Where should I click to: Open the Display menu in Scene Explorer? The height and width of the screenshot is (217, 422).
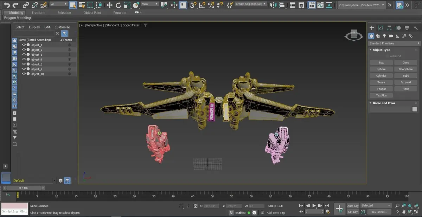coord(34,27)
